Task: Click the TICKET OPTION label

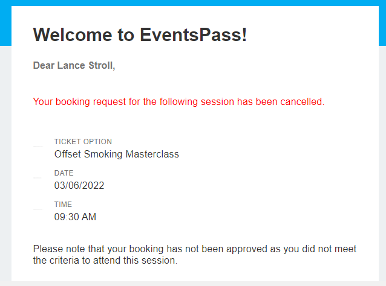Action: (x=83, y=142)
